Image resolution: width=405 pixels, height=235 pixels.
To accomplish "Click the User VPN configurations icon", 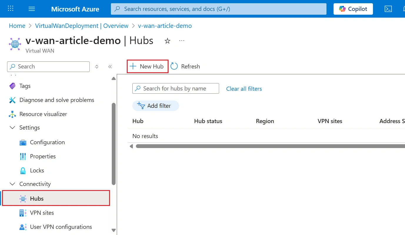I will pyautogui.click(x=23, y=227).
